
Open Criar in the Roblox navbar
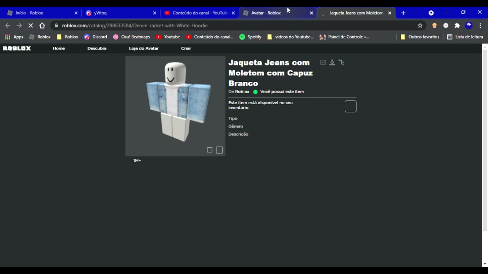pos(186,48)
